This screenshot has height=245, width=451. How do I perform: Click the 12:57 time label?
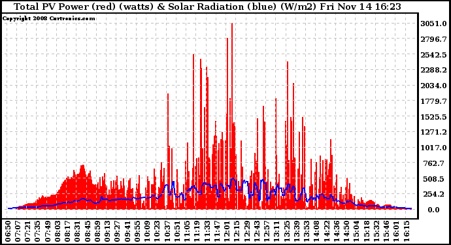[267, 231]
